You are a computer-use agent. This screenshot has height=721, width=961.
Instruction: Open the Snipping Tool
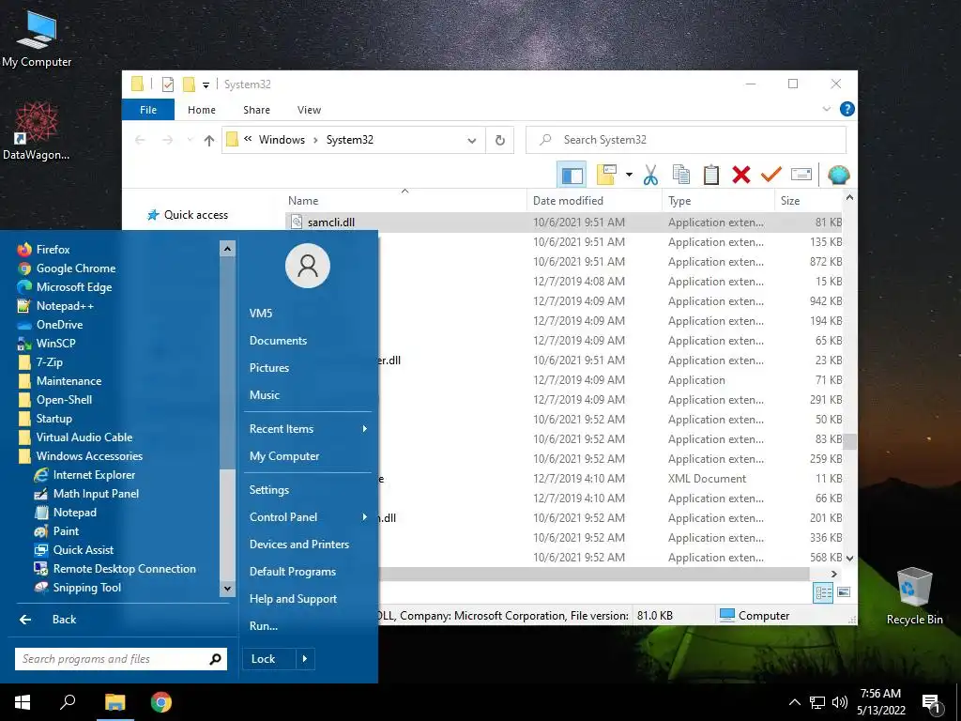pyautogui.click(x=77, y=588)
